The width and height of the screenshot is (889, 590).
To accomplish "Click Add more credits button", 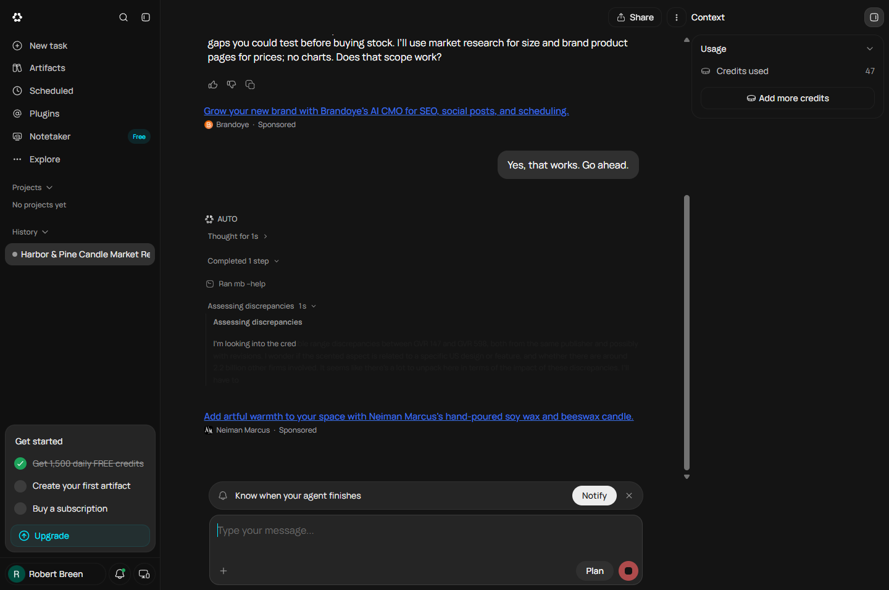I will point(788,98).
